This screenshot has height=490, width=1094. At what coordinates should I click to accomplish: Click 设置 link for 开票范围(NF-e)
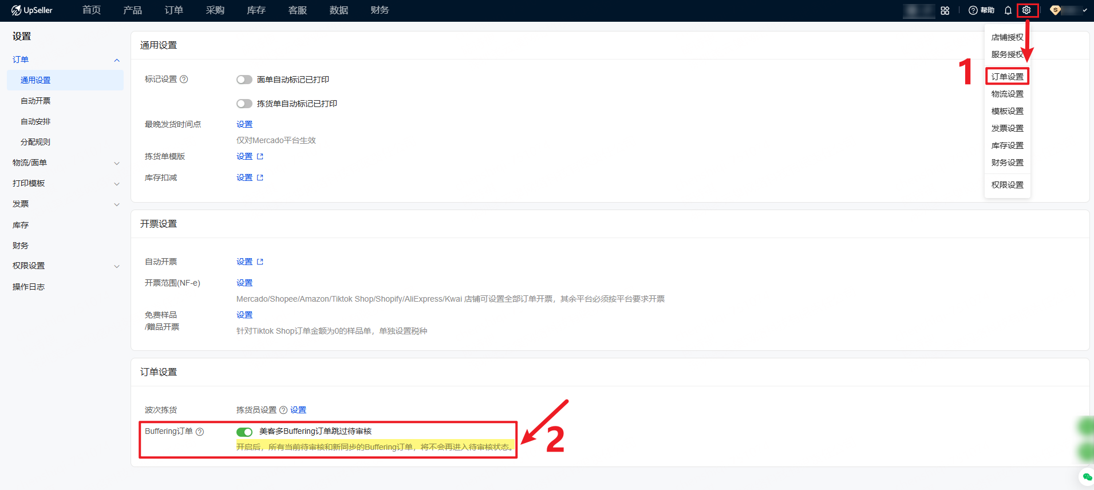click(x=244, y=283)
